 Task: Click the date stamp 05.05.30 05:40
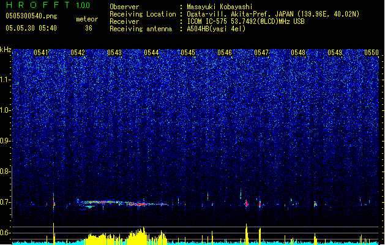tap(31, 28)
